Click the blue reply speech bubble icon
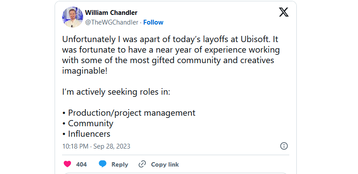Screen dimensions: 358x174 [103, 164]
